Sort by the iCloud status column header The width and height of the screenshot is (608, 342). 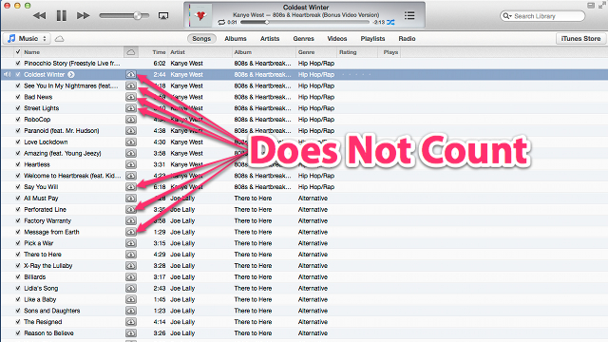(131, 52)
